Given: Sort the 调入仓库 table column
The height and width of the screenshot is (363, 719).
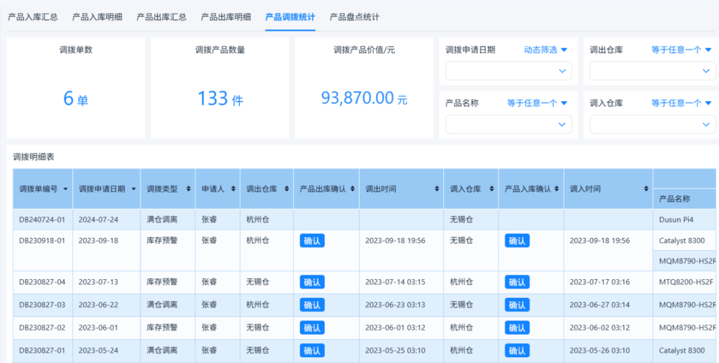Looking at the screenshot, I should pos(491,189).
